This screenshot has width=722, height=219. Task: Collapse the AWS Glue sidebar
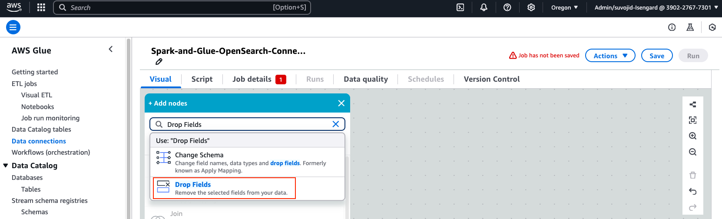point(111,49)
